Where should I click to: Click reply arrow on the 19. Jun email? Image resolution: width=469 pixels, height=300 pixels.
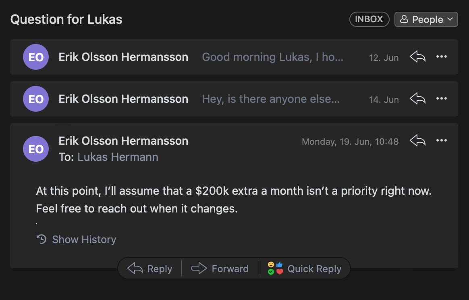pos(417,141)
